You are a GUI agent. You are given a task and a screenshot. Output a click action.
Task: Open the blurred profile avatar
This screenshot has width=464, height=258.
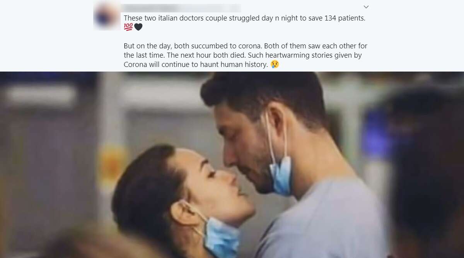107,16
